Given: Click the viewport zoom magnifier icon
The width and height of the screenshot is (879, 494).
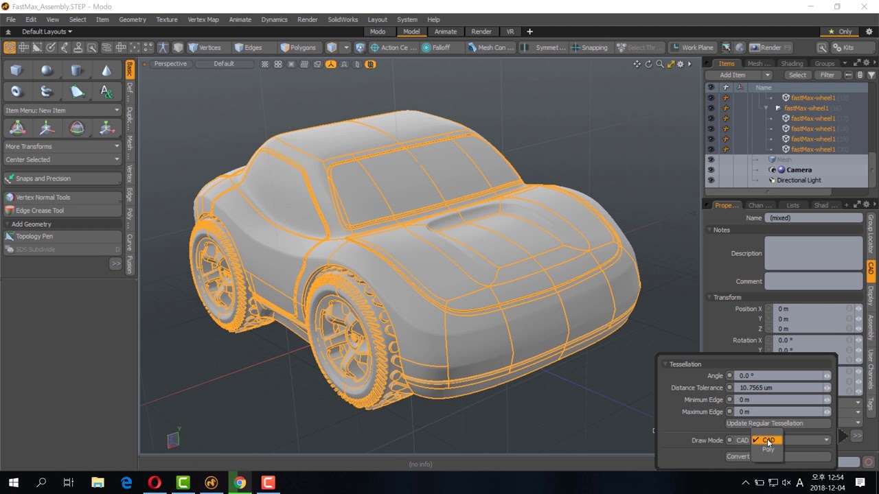Looking at the screenshot, I should 660,64.
